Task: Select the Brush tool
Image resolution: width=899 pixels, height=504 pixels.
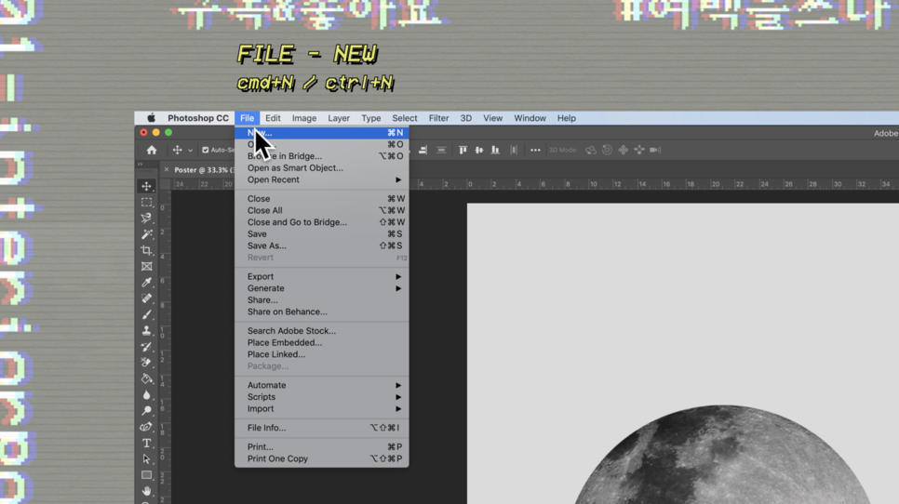Action: click(146, 314)
